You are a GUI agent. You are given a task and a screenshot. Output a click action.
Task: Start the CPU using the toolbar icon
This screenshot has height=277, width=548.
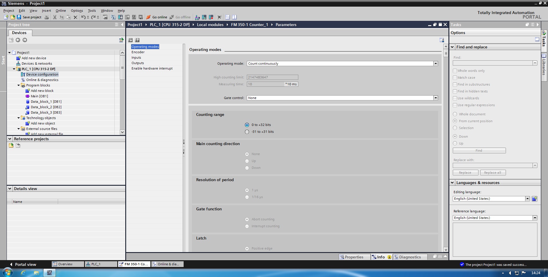204,17
